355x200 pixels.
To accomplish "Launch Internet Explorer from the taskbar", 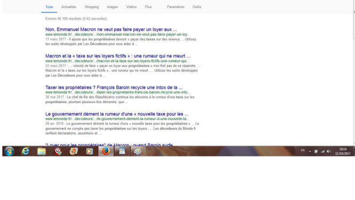I will (25, 151).
